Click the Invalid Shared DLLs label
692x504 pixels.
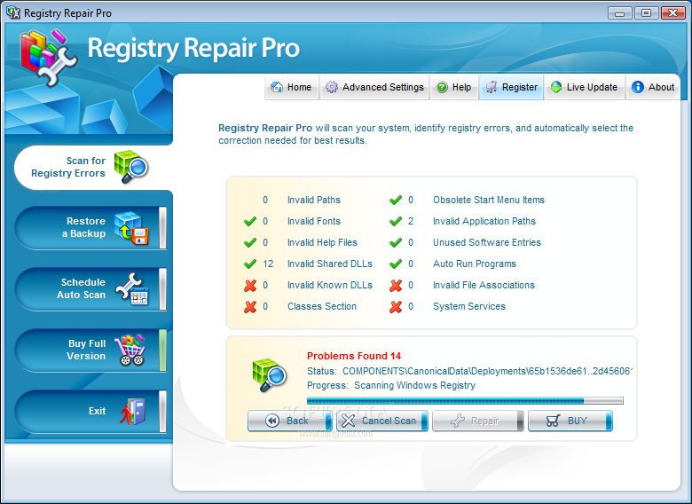click(330, 264)
